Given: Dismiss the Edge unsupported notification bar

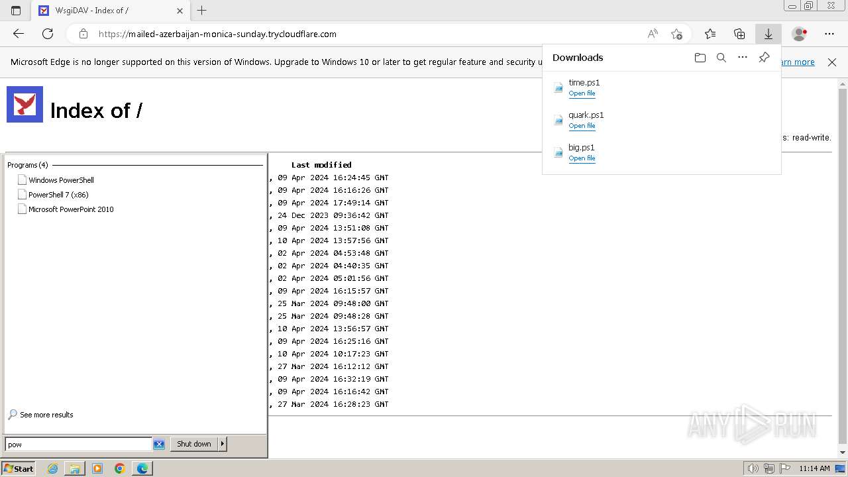Looking at the screenshot, I should point(832,62).
